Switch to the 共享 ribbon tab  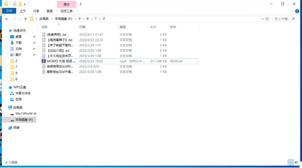[x=36, y=11]
